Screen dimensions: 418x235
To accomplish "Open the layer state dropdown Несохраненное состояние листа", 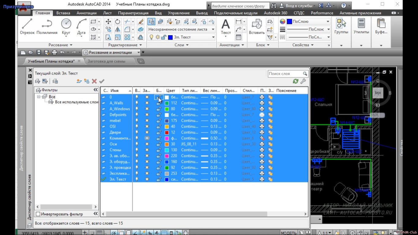I will (181, 29).
